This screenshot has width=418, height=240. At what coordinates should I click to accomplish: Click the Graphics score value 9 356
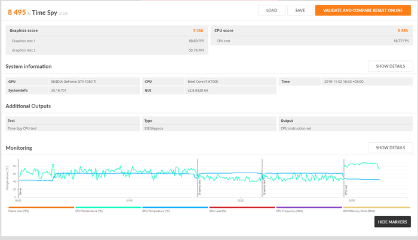[198, 30]
